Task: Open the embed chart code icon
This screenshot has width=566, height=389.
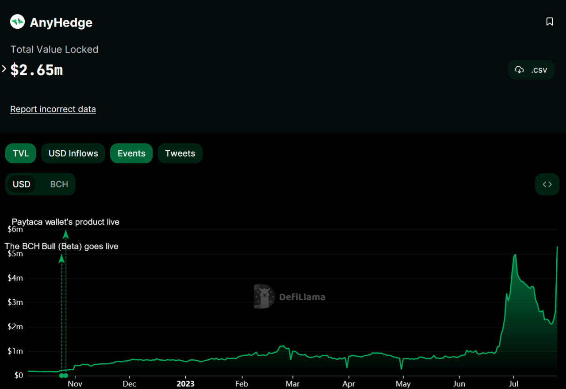Action: point(547,184)
